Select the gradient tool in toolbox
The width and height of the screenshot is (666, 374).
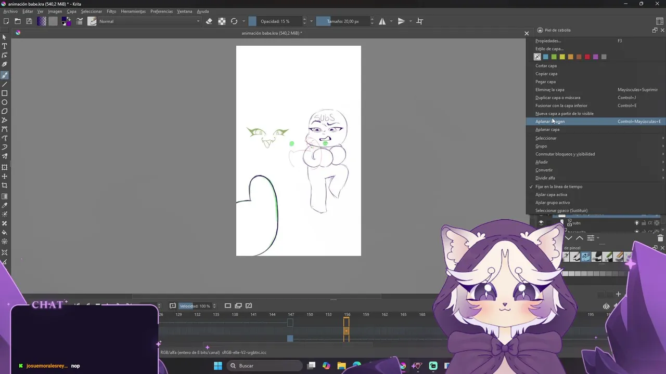(5, 196)
